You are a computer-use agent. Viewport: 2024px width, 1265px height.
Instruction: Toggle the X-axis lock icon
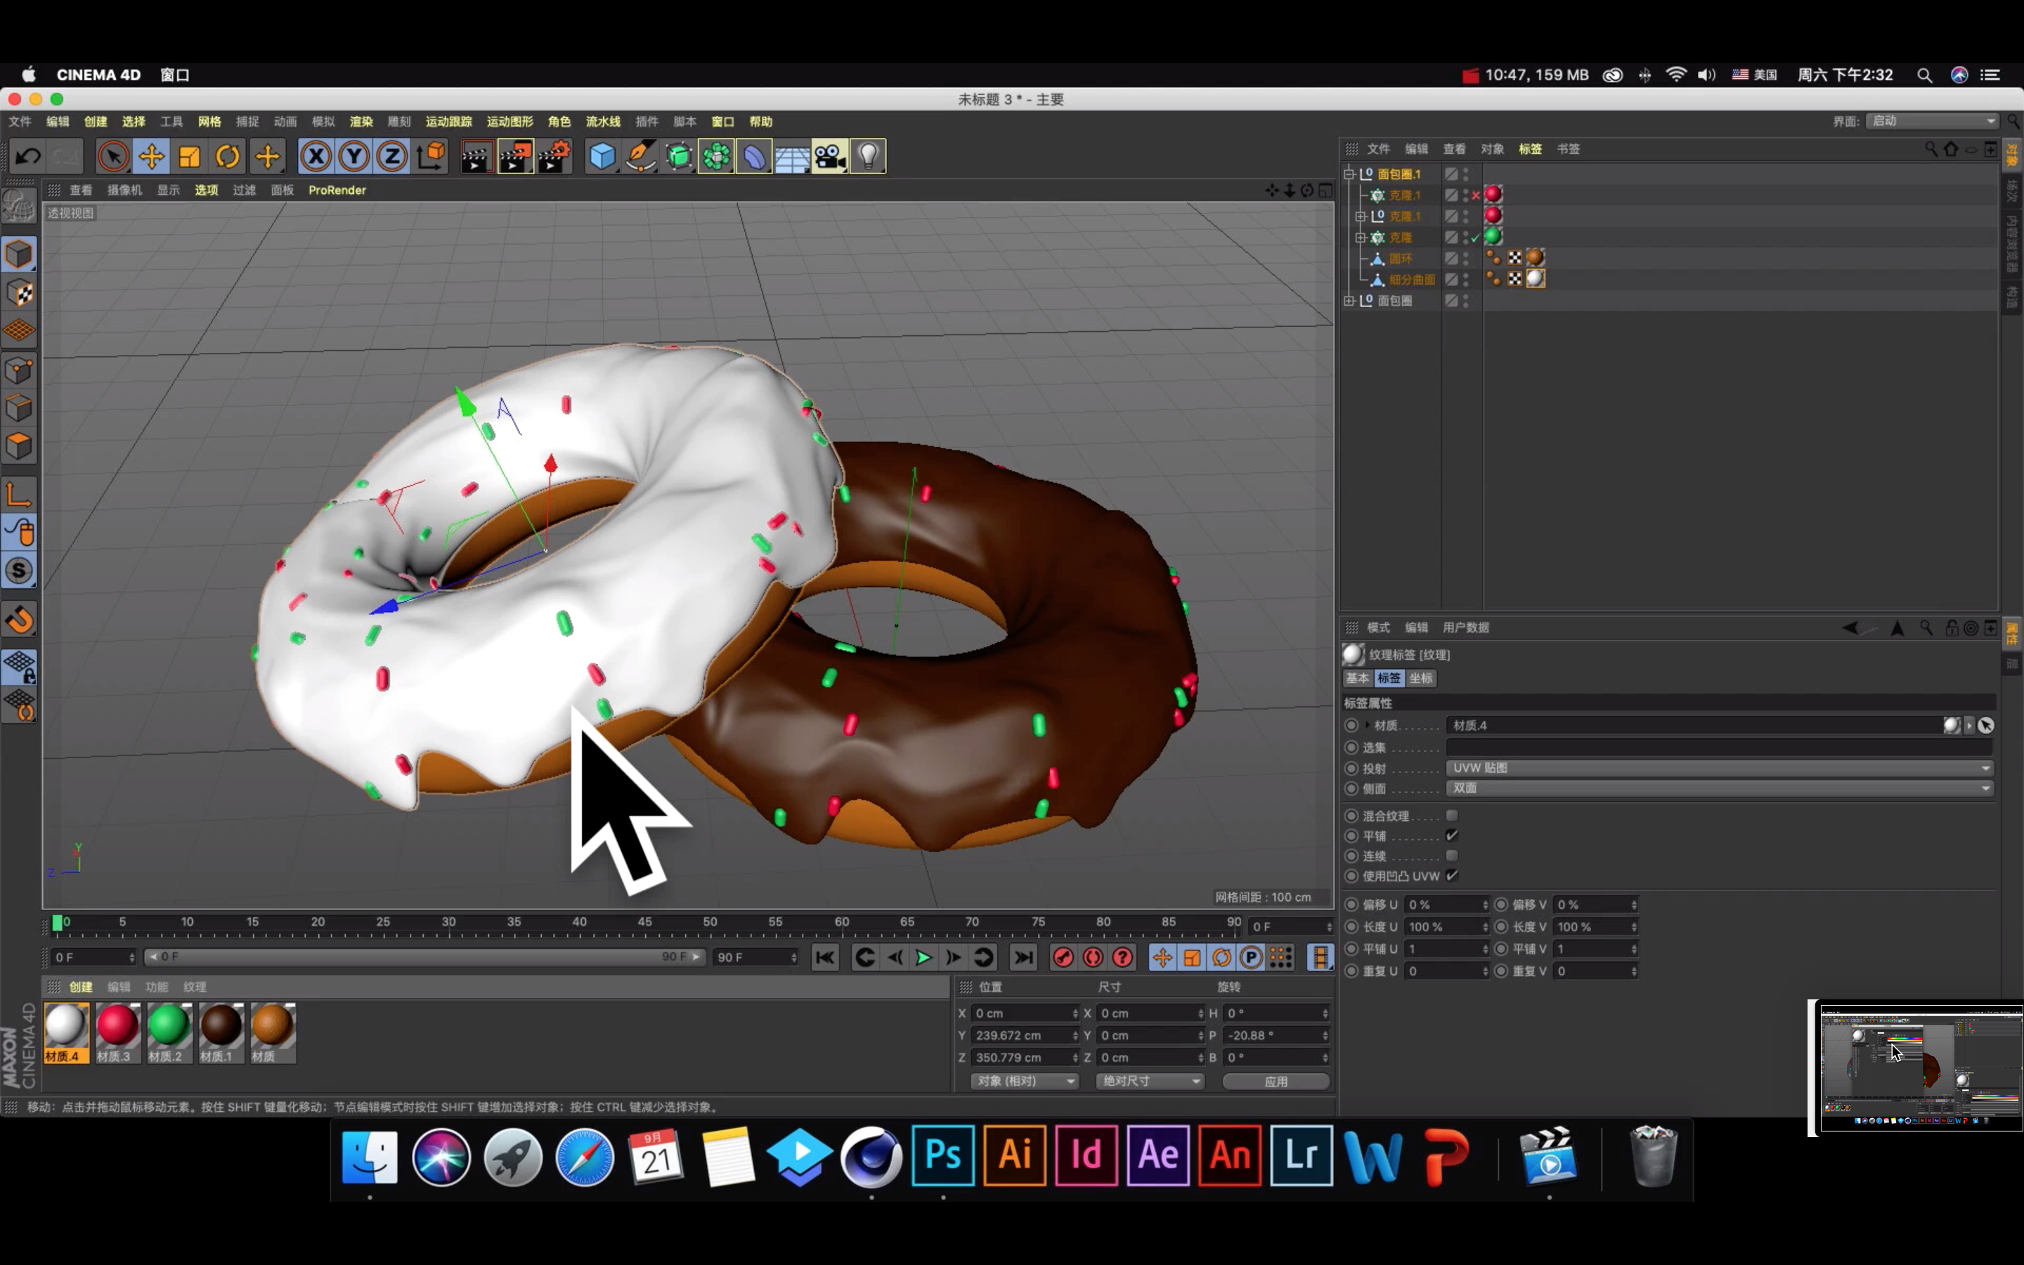[x=316, y=157]
